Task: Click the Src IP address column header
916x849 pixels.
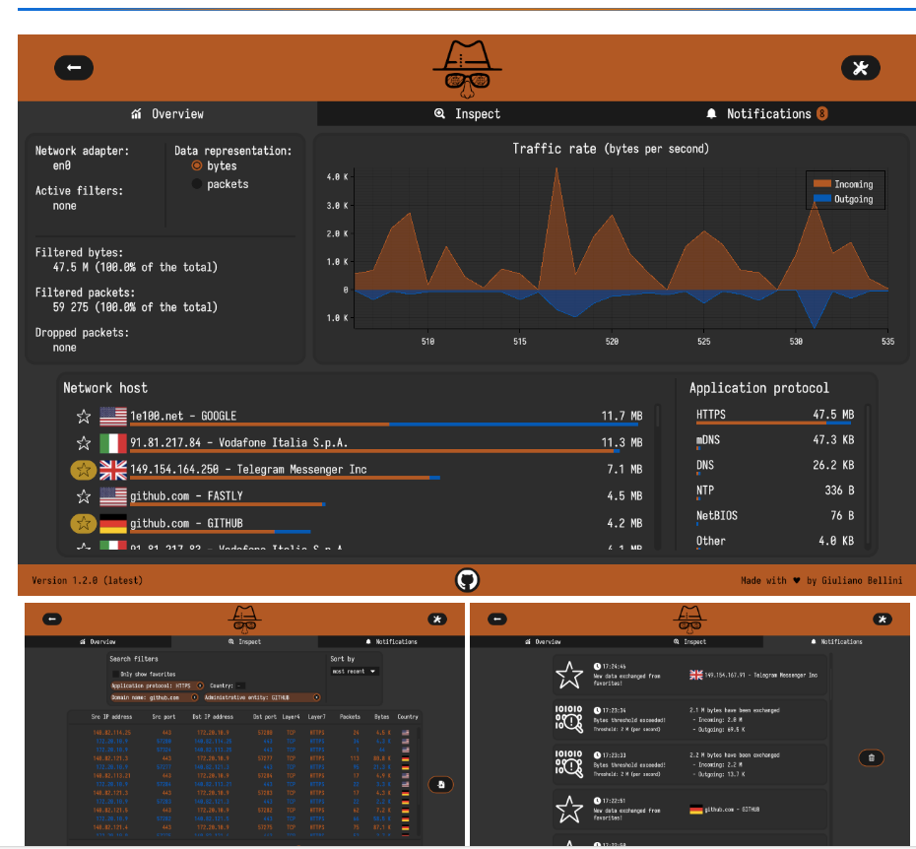Action: click(111, 716)
